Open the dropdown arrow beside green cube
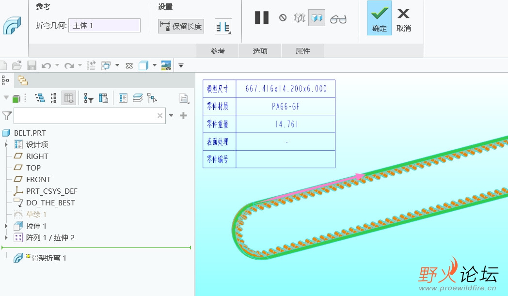508x296 pixels. (x=6, y=97)
